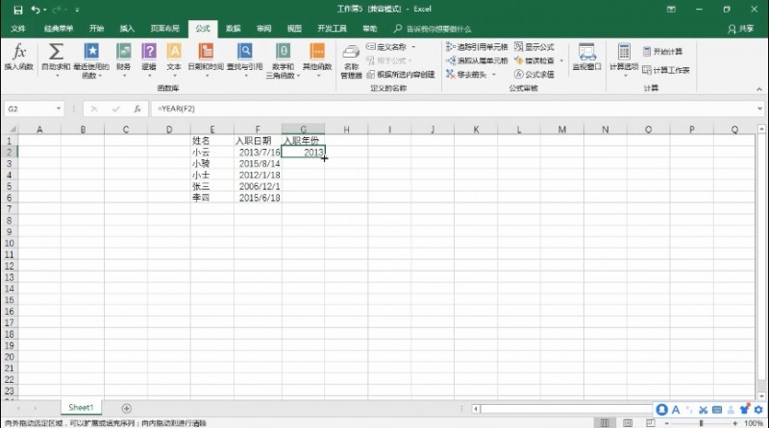Image resolution: width=769 pixels, height=428 pixels.
Task: Expand the formula bar with chevron
Action: click(759, 108)
